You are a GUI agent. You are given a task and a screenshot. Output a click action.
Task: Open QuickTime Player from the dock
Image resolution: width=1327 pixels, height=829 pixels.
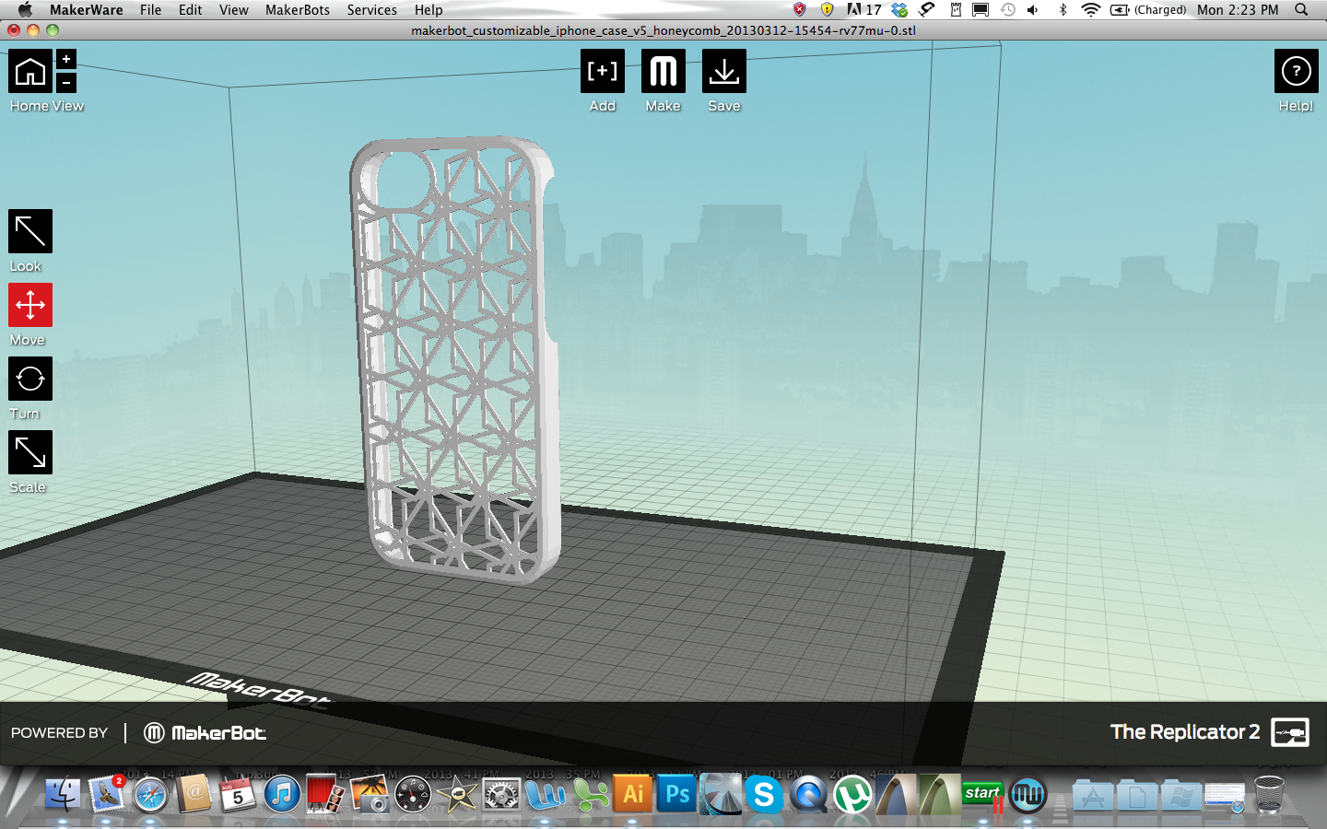click(808, 794)
